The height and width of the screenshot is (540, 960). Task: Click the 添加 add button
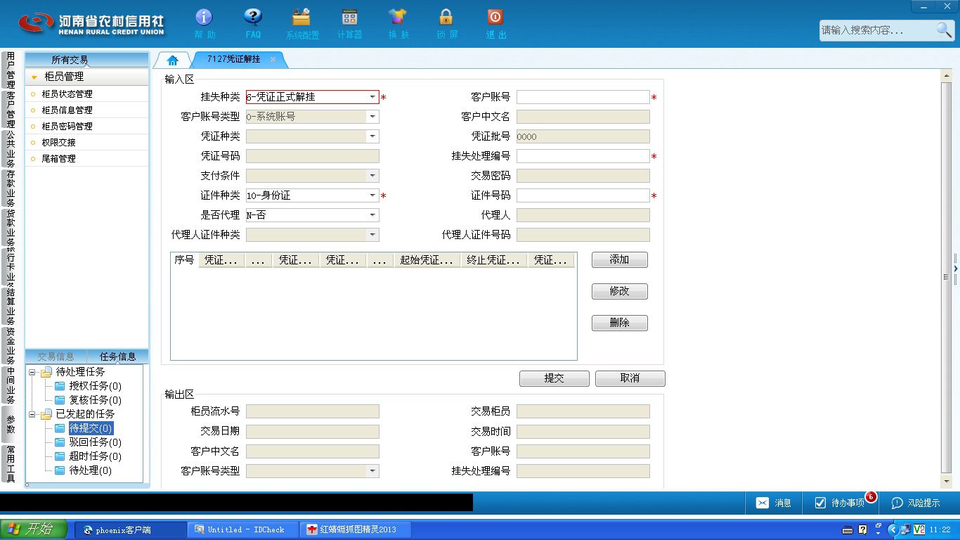pyautogui.click(x=620, y=260)
